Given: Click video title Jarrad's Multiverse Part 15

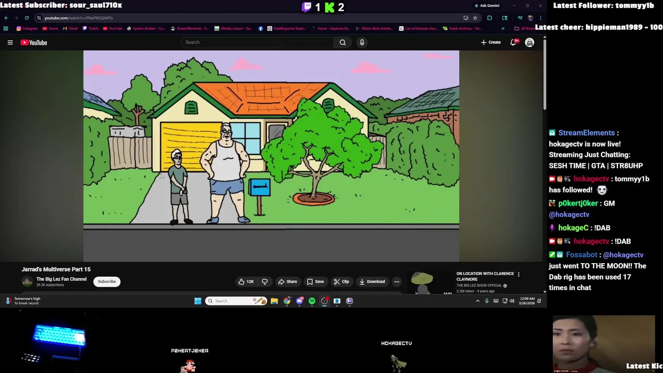Looking at the screenshot, I should [x=56, y=269].
